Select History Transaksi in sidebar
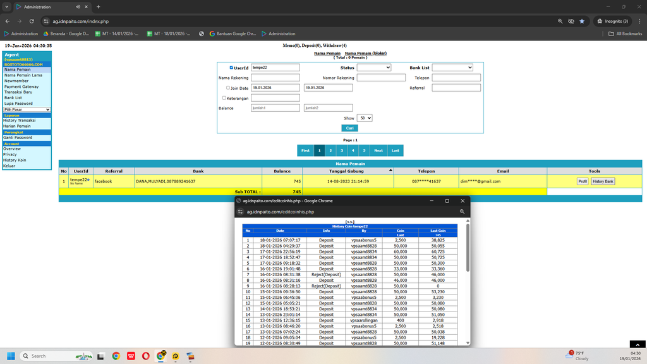Image resolution: width=647 pixels, height=364 pixels. tap(20, 121)
